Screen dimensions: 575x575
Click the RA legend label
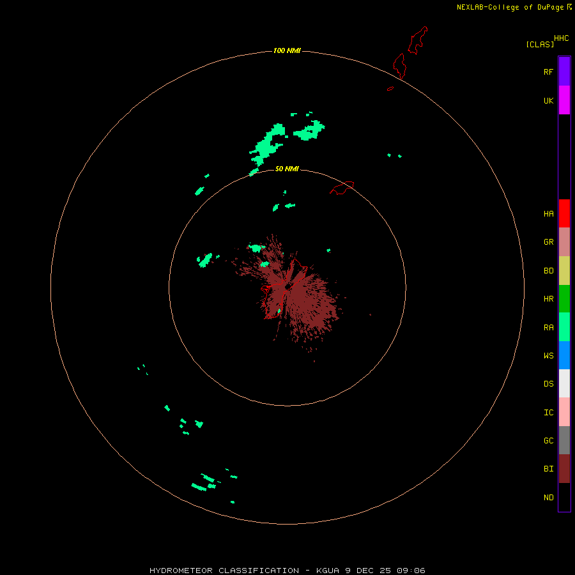[x=548, y=328]
